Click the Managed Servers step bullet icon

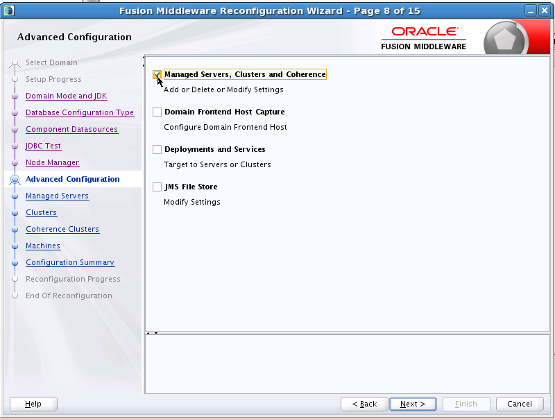coord(15,196)
